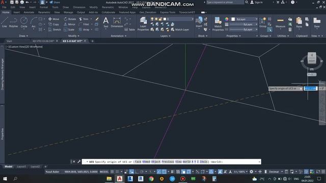
Task: Open the object color wheel swatch
Action: pyautogui.click(x=227, y=19)
